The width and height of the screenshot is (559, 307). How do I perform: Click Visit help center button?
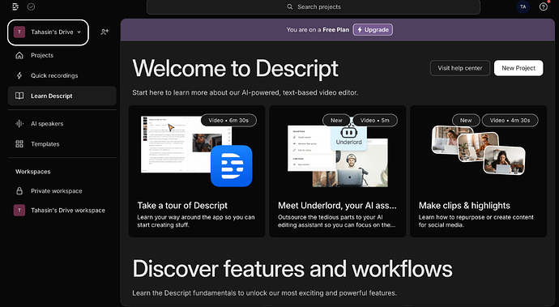pyautogui.click(x=460, y=68)
